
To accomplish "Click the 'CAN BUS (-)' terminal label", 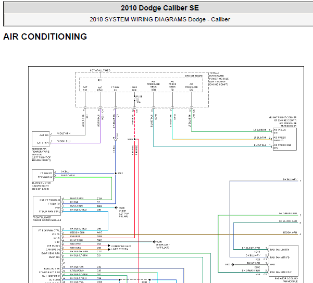I will coord(53,246).
